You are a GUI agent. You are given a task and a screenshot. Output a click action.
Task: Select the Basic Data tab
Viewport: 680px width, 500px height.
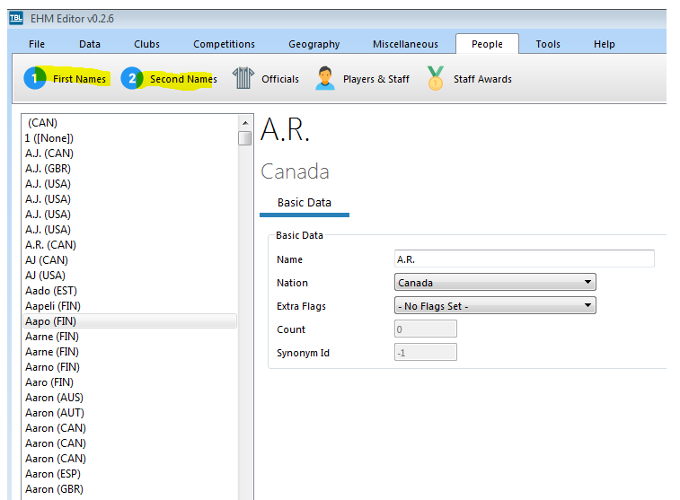click(305, 203)
